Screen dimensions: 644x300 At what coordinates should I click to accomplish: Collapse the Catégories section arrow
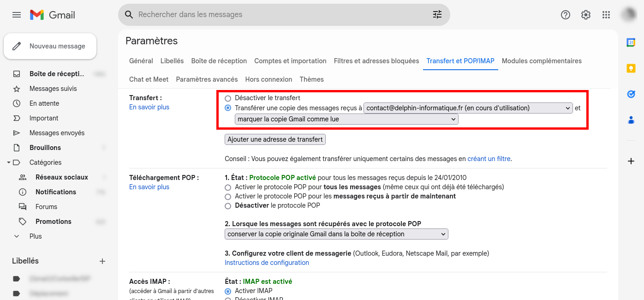(x=8, y=162)
